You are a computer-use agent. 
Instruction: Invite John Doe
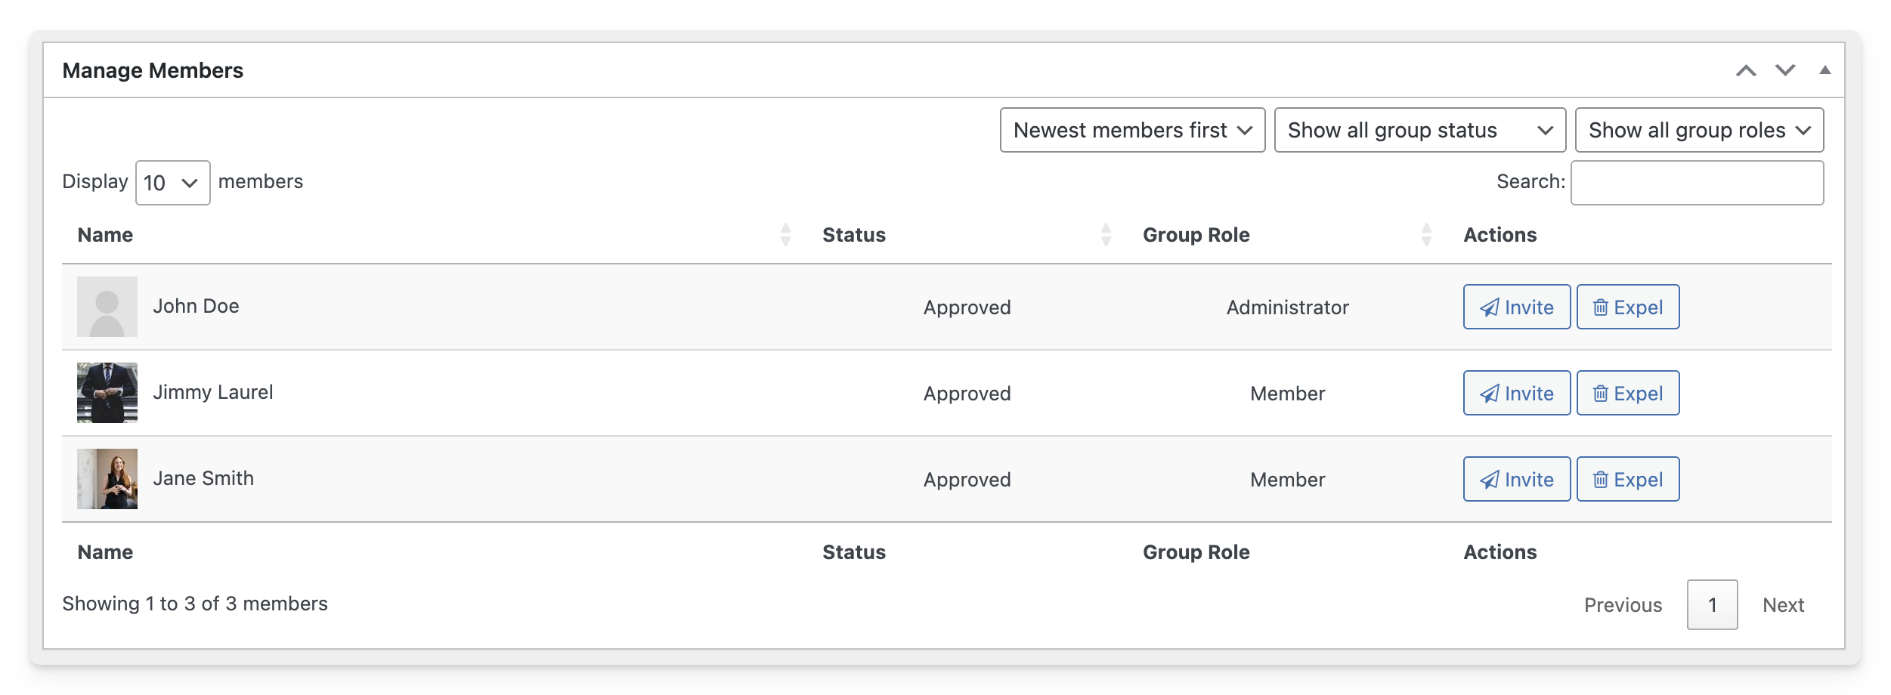1516,307
